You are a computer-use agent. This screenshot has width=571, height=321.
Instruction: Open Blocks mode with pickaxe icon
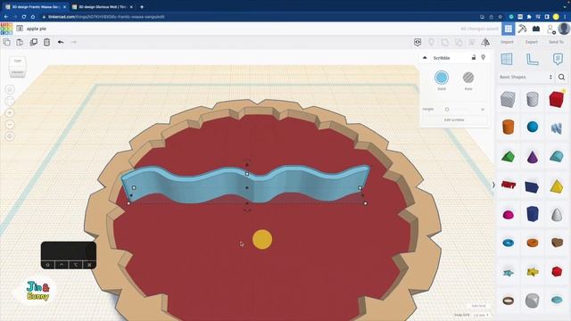point(522,29)
